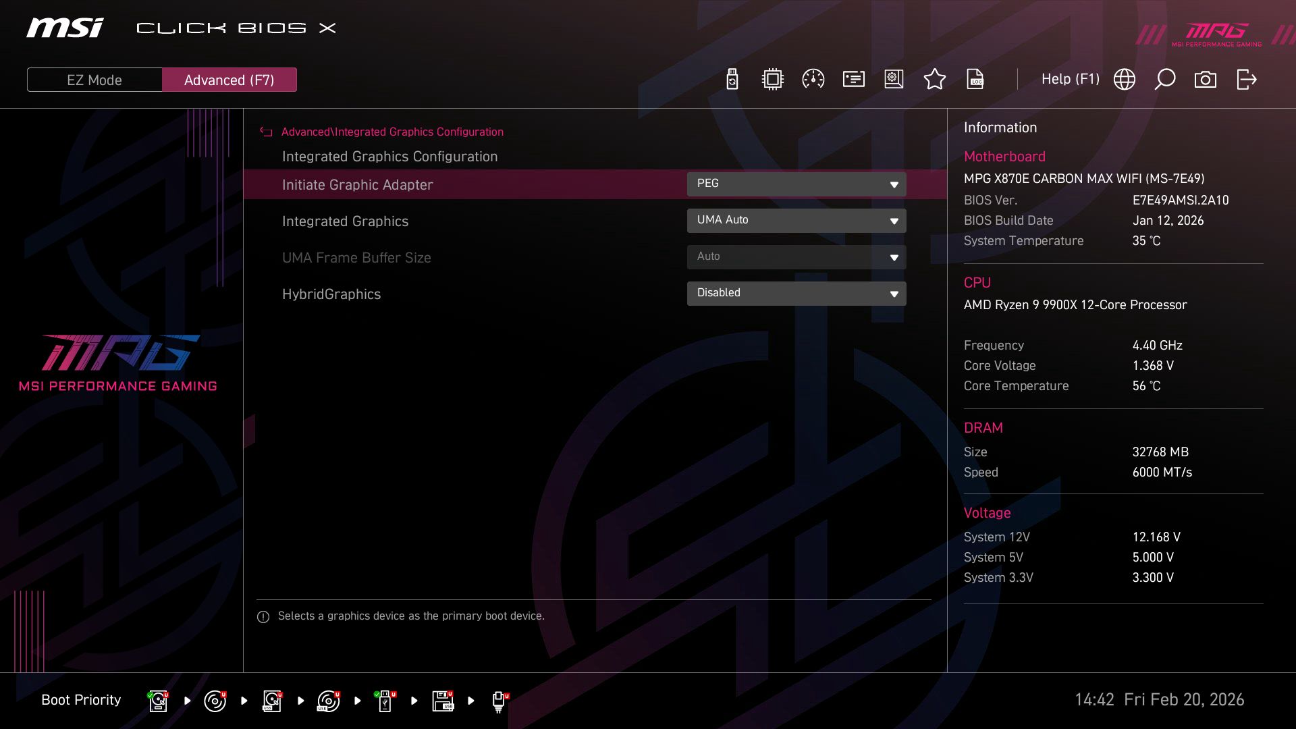Select the Advanced (F7) tab
The width and height of the screenshot is (1296, 729).
(x=229, y=79)
